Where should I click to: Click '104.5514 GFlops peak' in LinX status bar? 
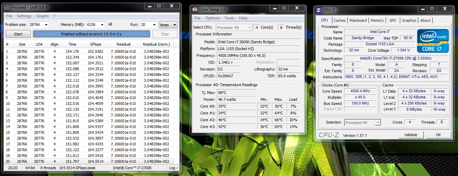pyautogui.click(x=77, y=168)
